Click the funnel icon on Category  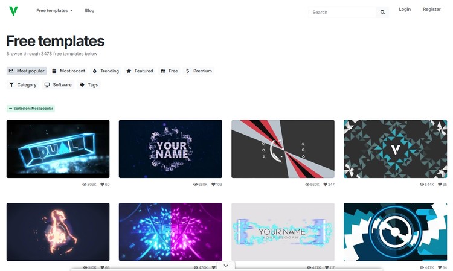coord(11,85)
